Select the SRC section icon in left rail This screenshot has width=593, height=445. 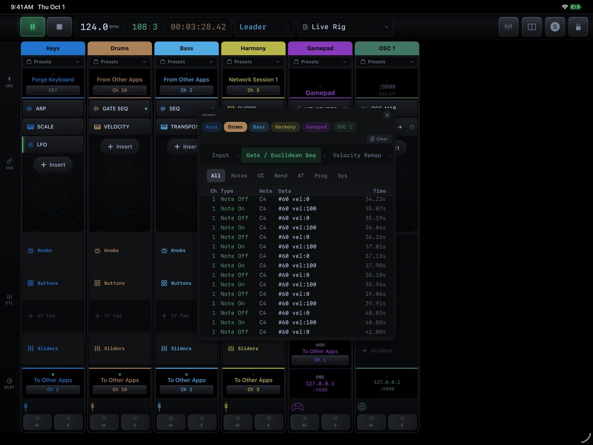(x=9, y=82)
